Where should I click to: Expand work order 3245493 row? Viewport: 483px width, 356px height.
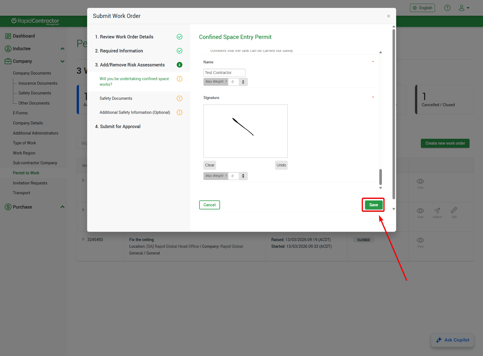[83, 239]
